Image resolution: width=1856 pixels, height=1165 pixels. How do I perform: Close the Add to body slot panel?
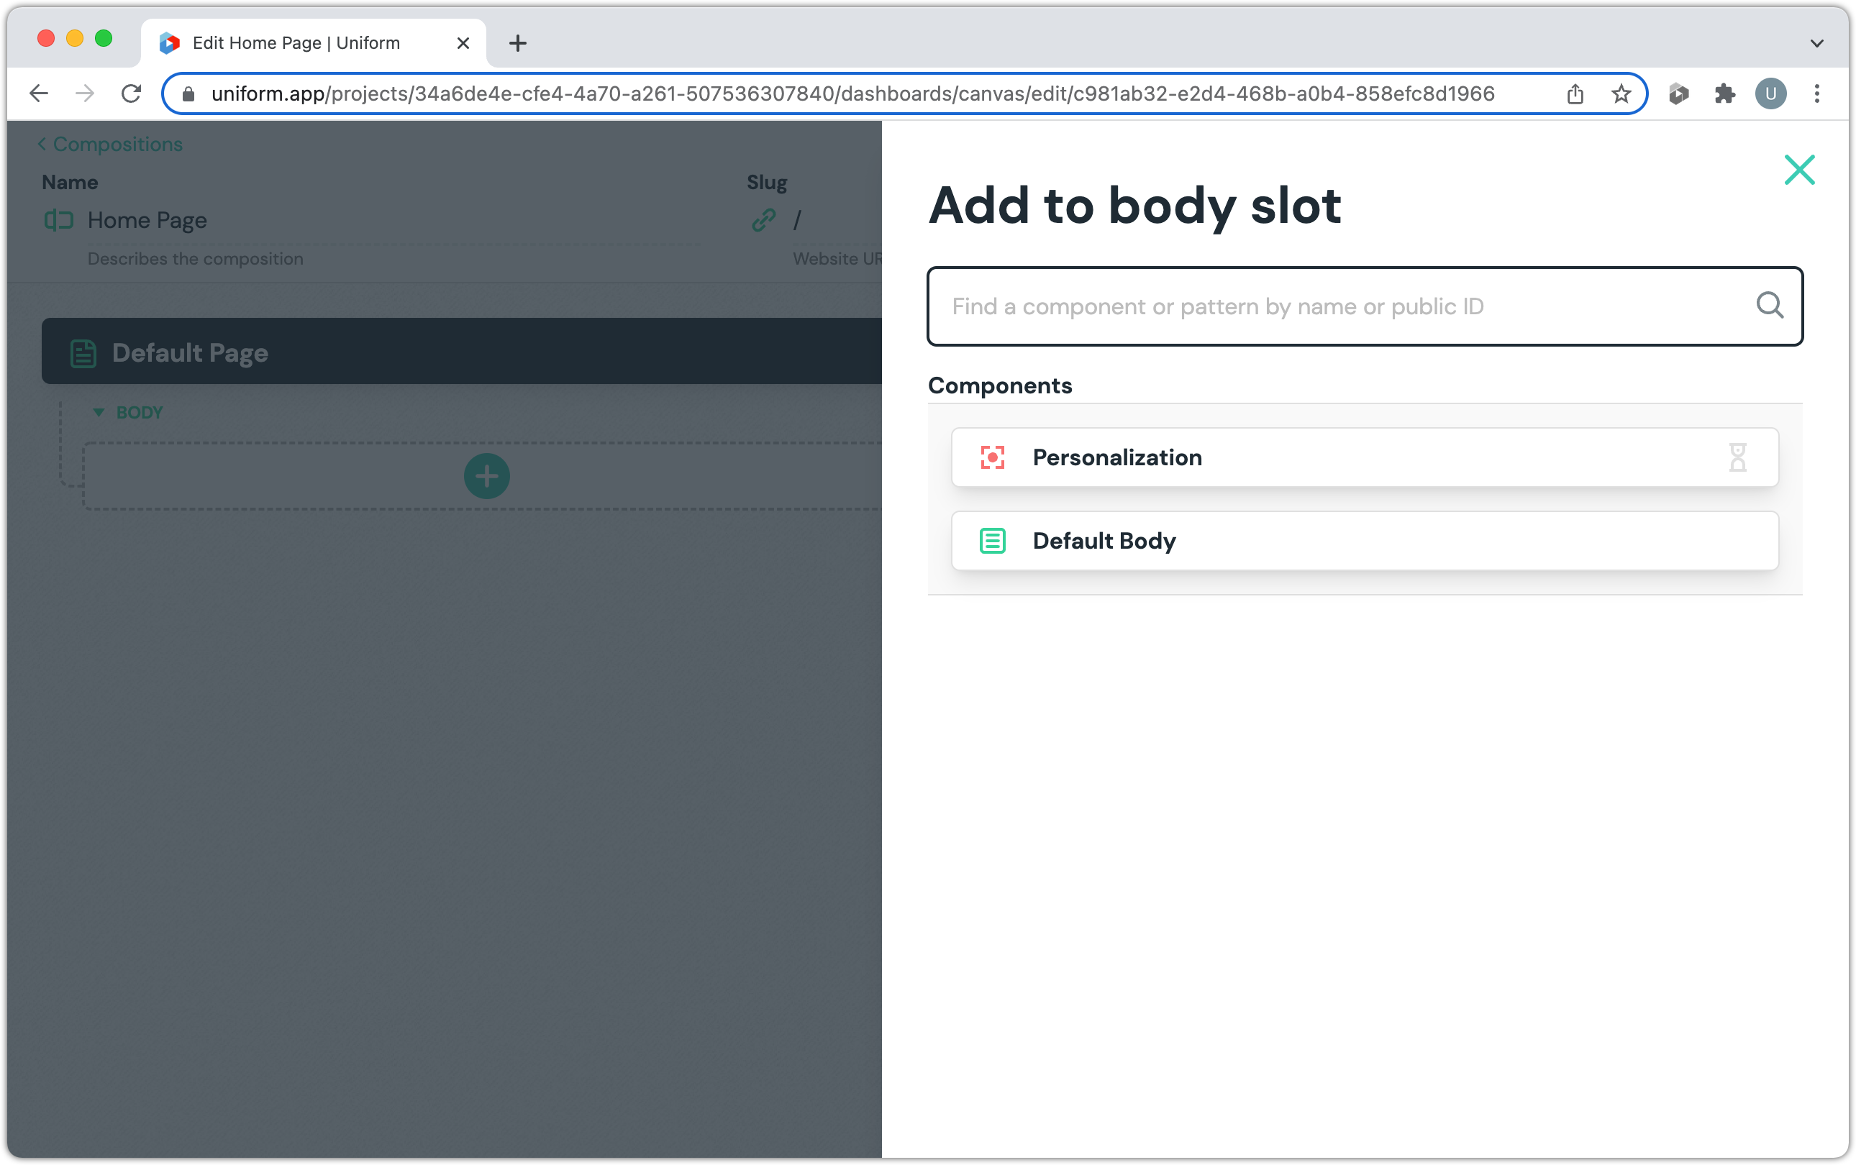point(1799,170)
